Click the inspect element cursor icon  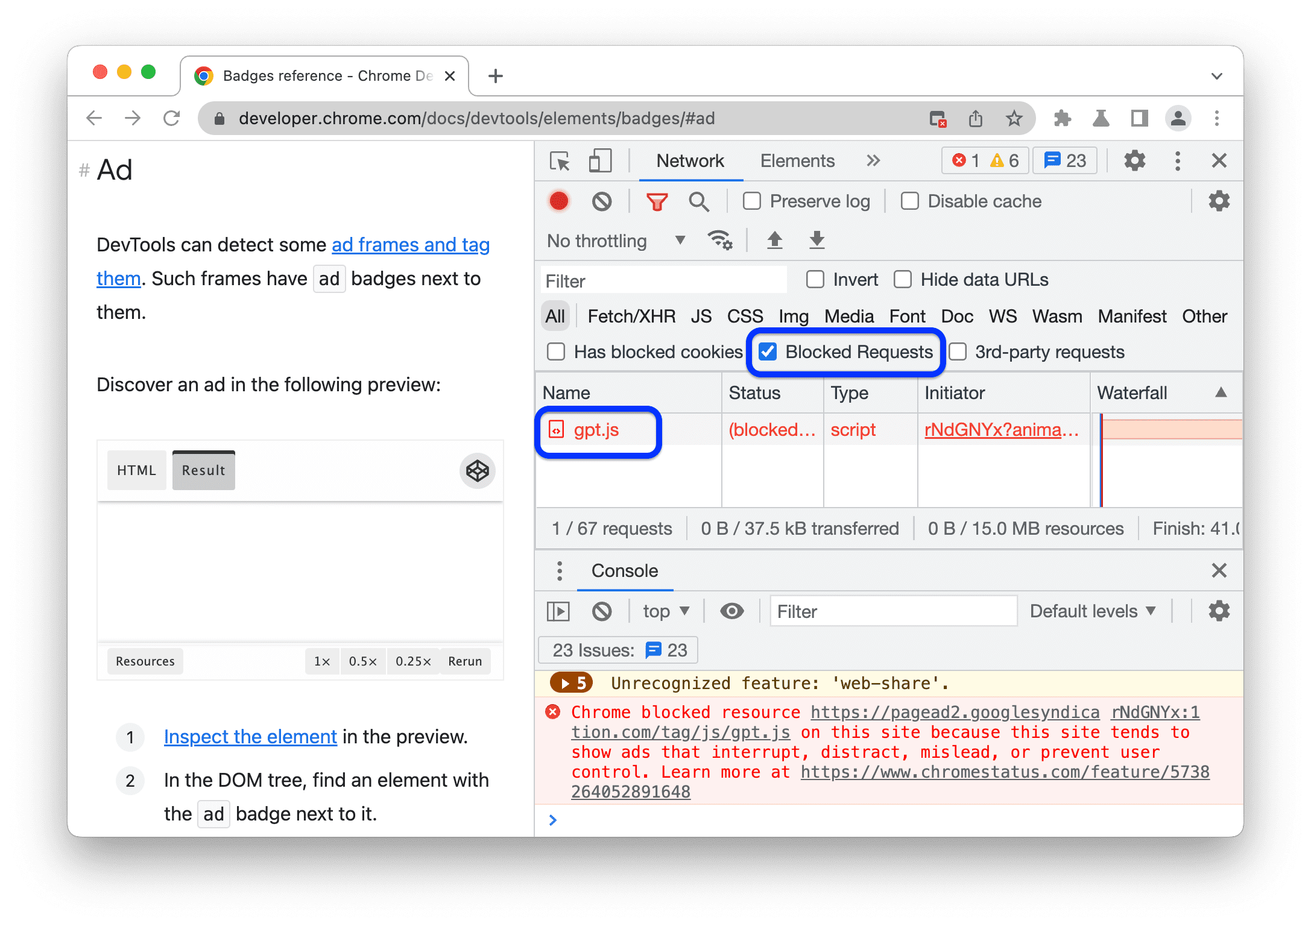point(557,163)
